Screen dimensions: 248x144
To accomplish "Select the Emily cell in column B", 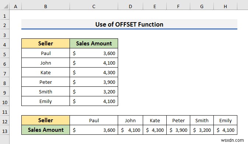I will click(46, 101).
